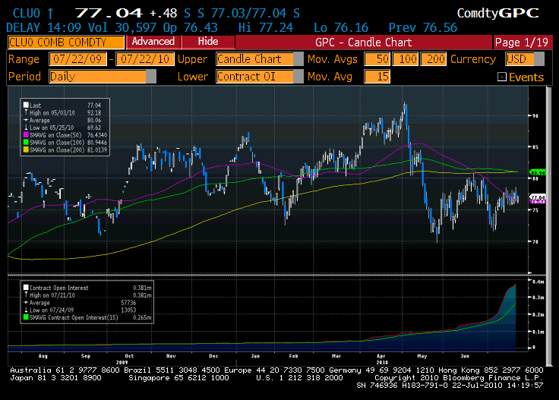Click the Last price legend marker
559x400 pixels.
click(x=26, y=106)
